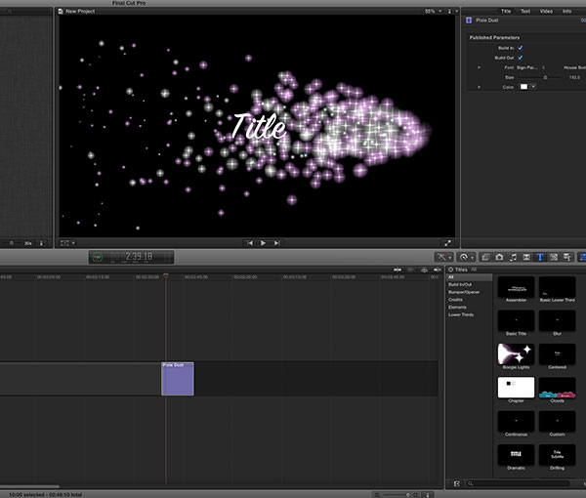586x498 pixels.
Task: Play the viewer video
Action: coord(263,243)
